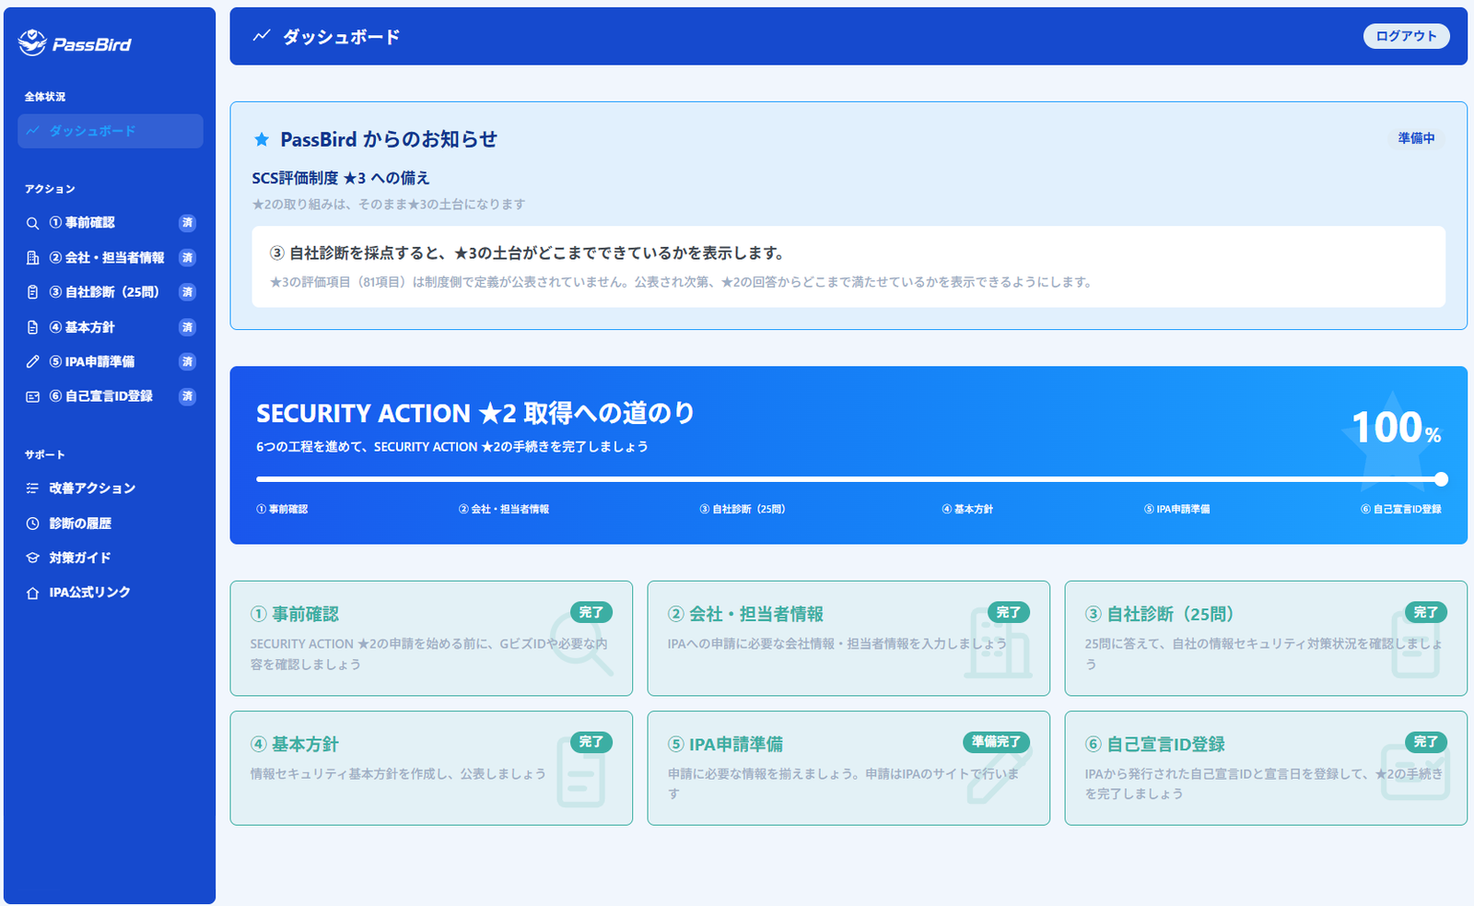Screen dimensions: 1474x906
Task: Click the 準備中 badge in the notice panel
Action: tap(1416, 138)
